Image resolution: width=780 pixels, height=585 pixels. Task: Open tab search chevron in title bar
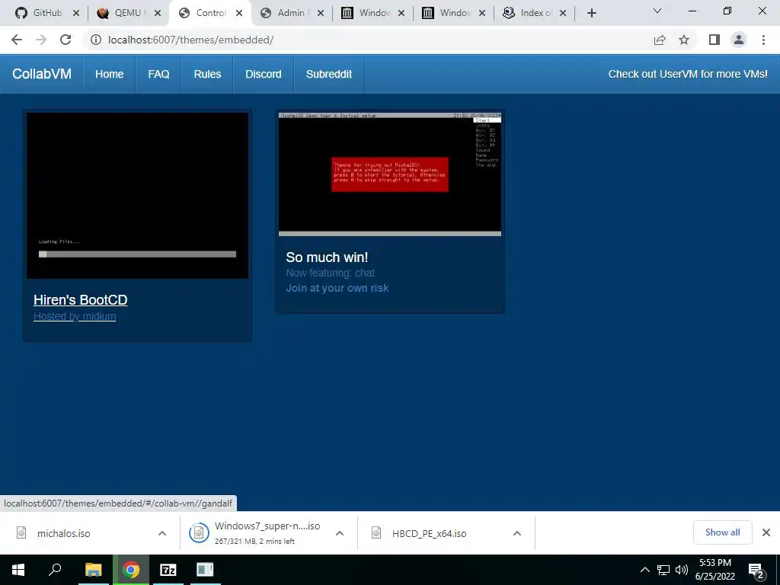click(657, 11)
